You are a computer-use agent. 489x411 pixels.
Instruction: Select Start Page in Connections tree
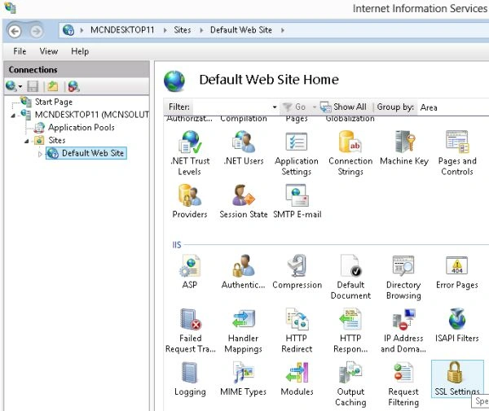point(54,102)
